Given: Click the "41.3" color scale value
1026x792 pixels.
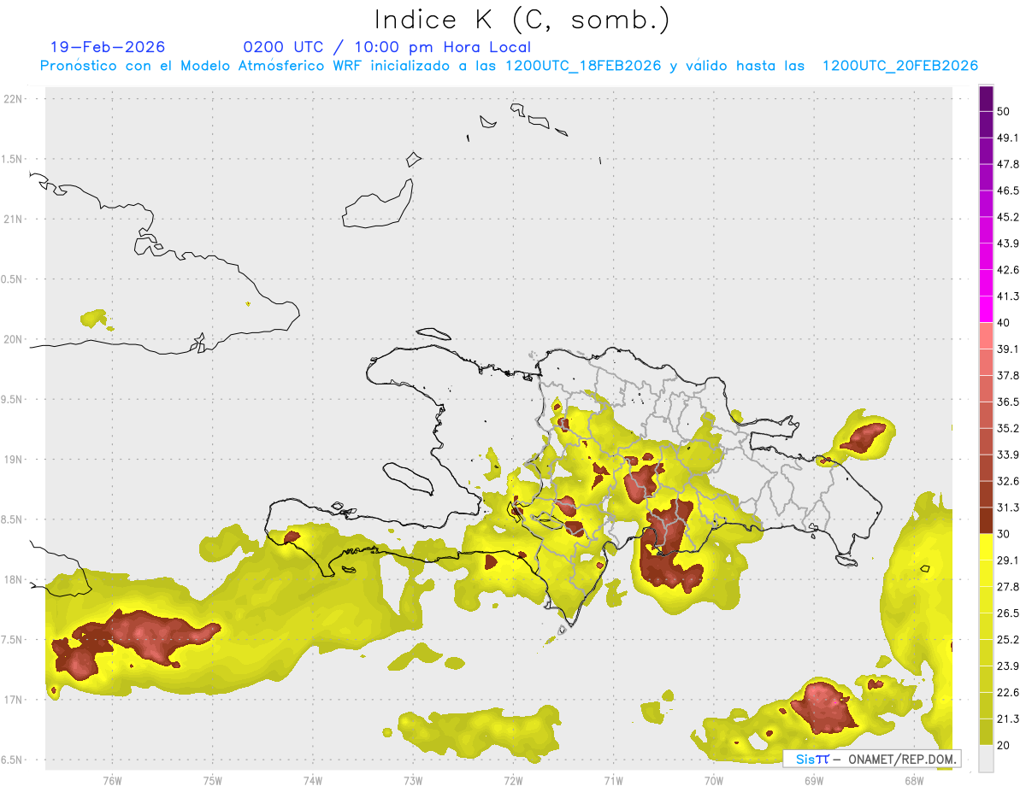Looking at the screenshot, I should click(1008, 296).
